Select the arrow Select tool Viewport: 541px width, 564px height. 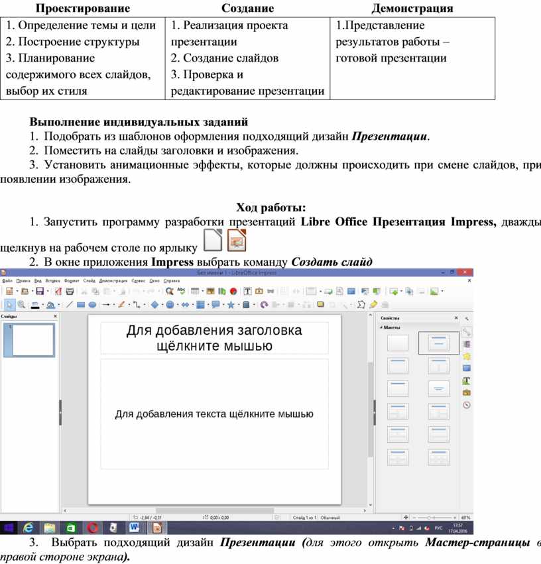9,305
